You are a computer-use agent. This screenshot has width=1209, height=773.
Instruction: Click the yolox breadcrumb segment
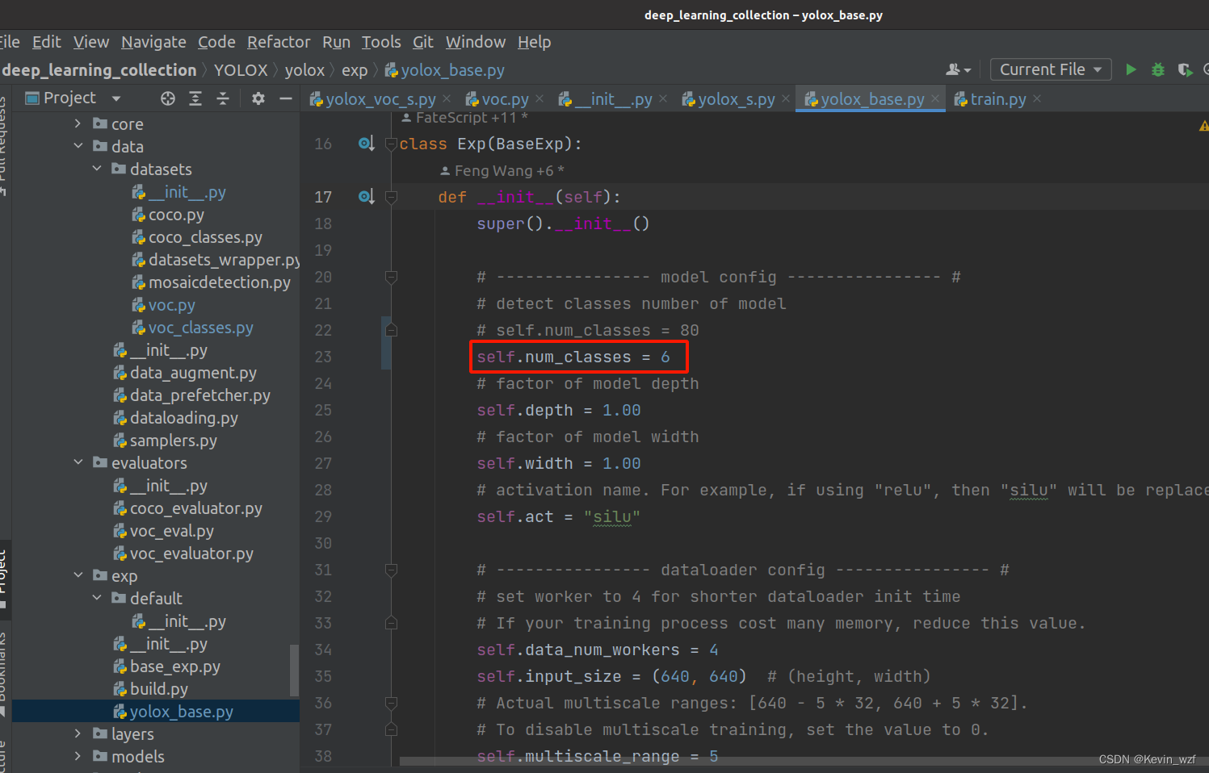304,70
